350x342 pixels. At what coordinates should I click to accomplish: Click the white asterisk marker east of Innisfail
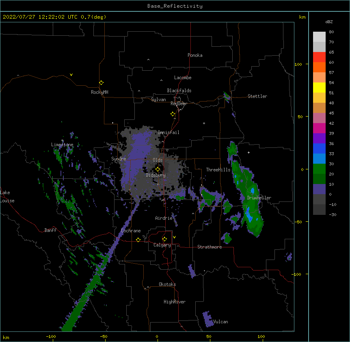204,123
